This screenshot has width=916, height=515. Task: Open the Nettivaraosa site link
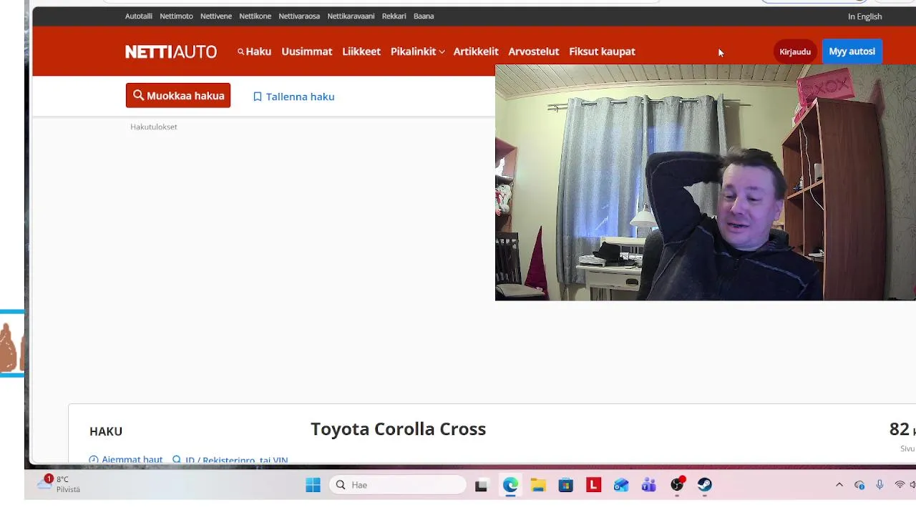(299, 16)
